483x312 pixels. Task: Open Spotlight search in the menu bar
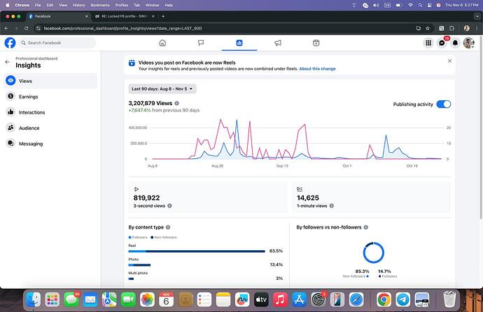420,5
